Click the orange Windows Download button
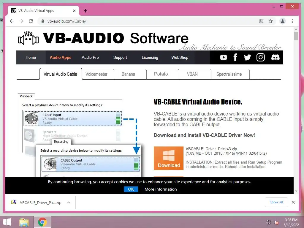The height and width of the screenshot is (228, 304). click(169, 158)
